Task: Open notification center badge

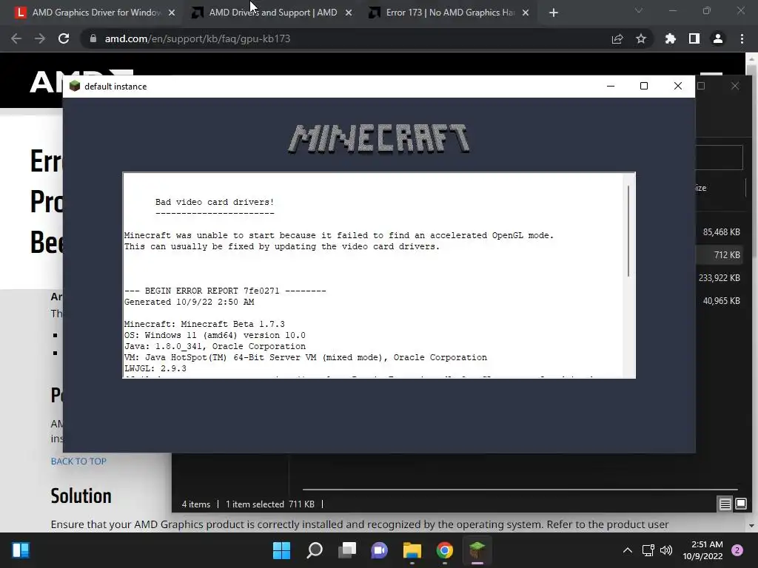Action: click(737, 550)
